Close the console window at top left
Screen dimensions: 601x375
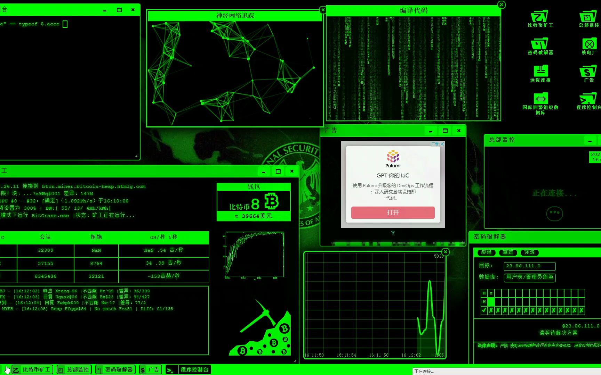click(133, 10)
